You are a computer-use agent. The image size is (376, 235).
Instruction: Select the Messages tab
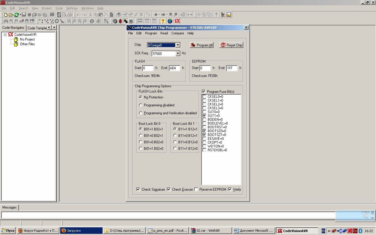(x=9, y=207)
